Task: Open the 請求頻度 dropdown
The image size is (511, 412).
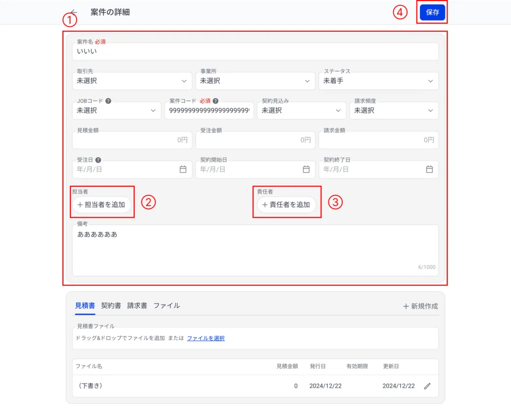Action: (x=394, y=110)
